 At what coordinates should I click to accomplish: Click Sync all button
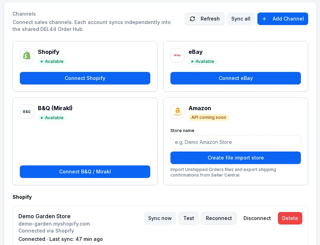coord(241,19)
